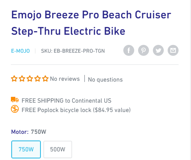Click FREE SHIPPING to Continental US text
Viewport: 191px width, 160px height.
[x=67, y=101]
